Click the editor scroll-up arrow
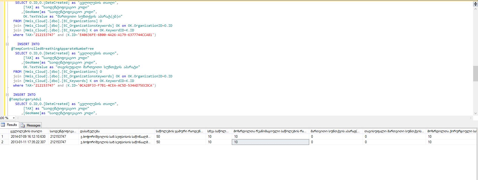478x180 pixels. [x=475, y=9]
